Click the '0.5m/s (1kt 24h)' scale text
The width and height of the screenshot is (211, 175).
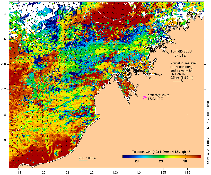click(x=182, y=78)
